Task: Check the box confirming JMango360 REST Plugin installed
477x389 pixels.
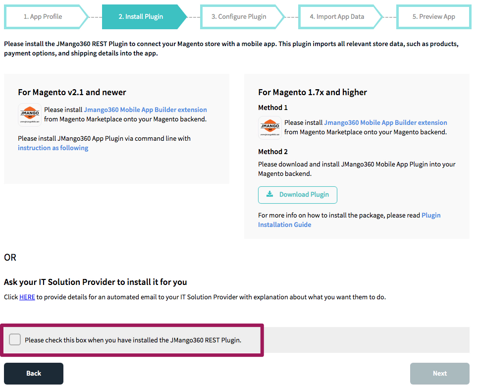Action: pyautogui.click(x=14, y=339)
